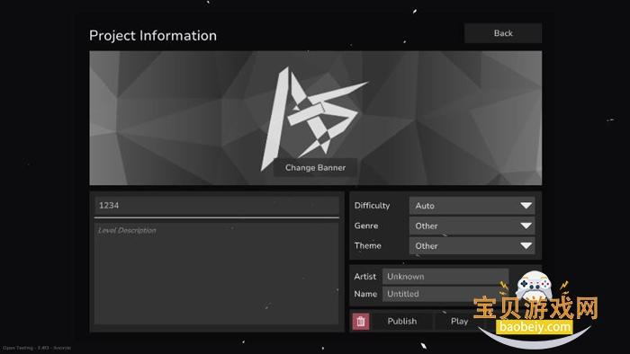Click the Difficulty label
The width and height of the screenshot is (630, 354).
(372, 206)
